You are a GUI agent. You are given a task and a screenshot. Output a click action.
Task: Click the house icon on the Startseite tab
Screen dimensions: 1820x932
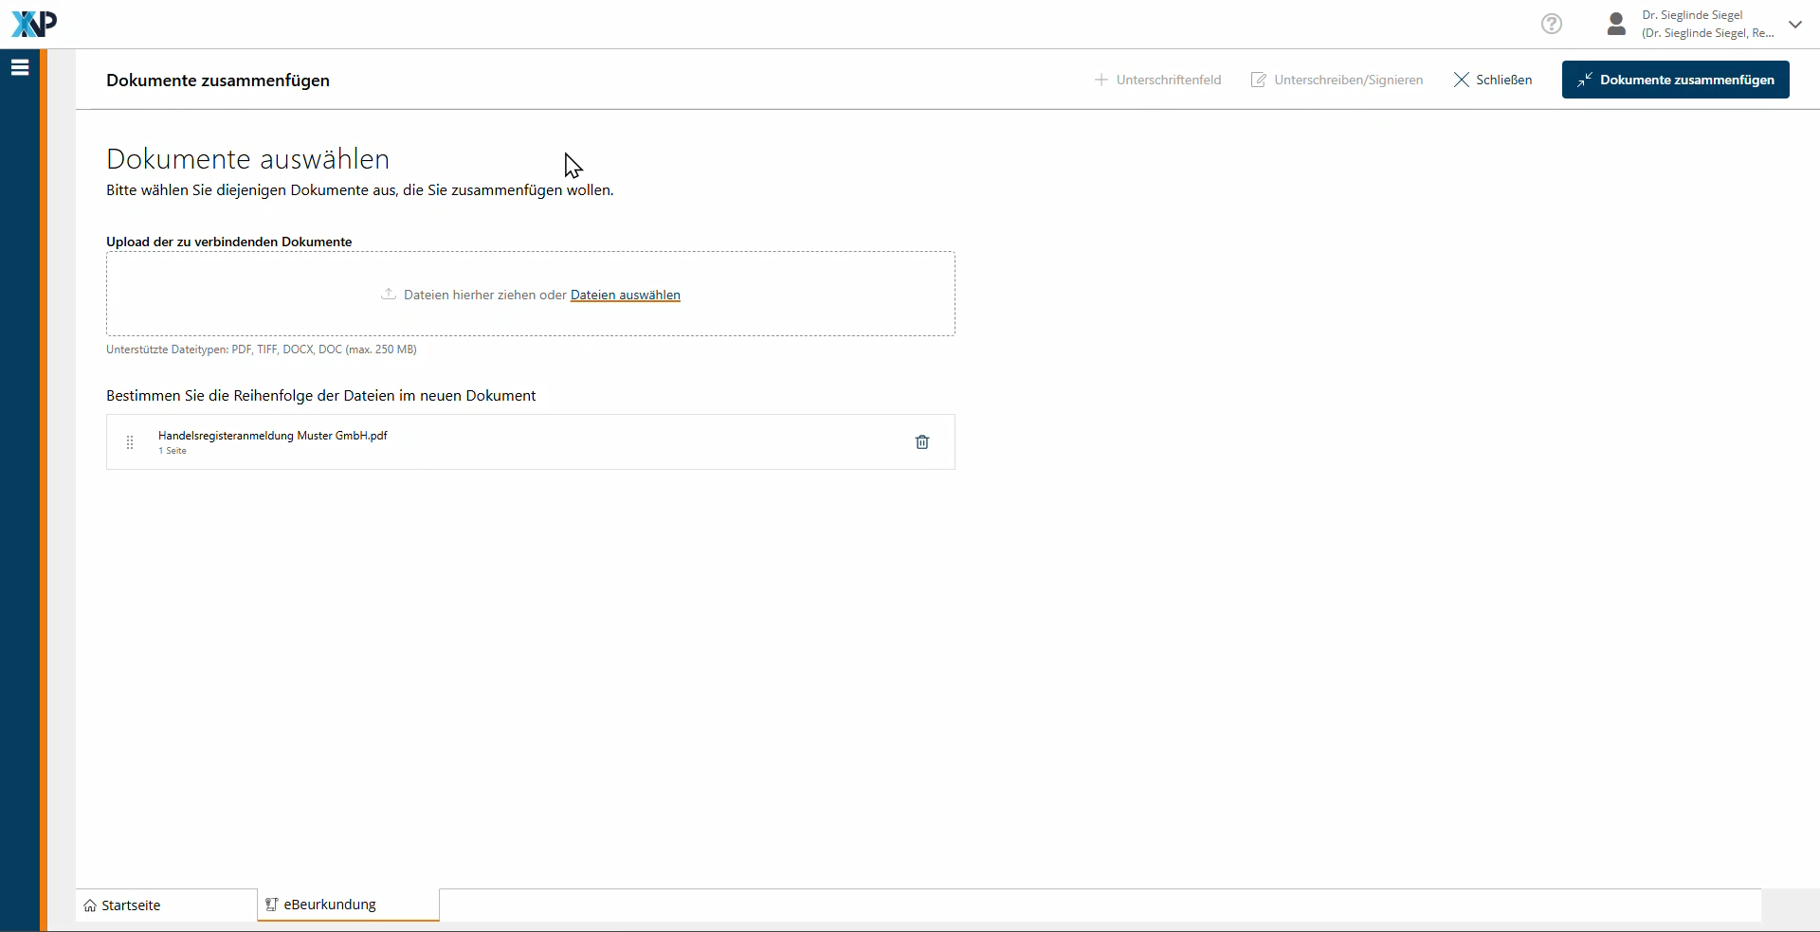[x=90, y=905]
